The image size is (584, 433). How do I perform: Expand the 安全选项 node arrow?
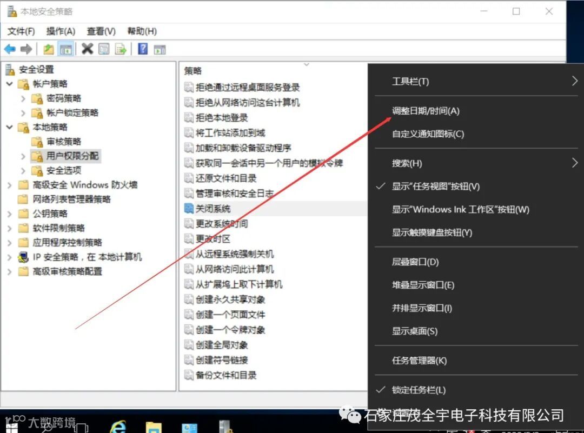pos(23,171)
